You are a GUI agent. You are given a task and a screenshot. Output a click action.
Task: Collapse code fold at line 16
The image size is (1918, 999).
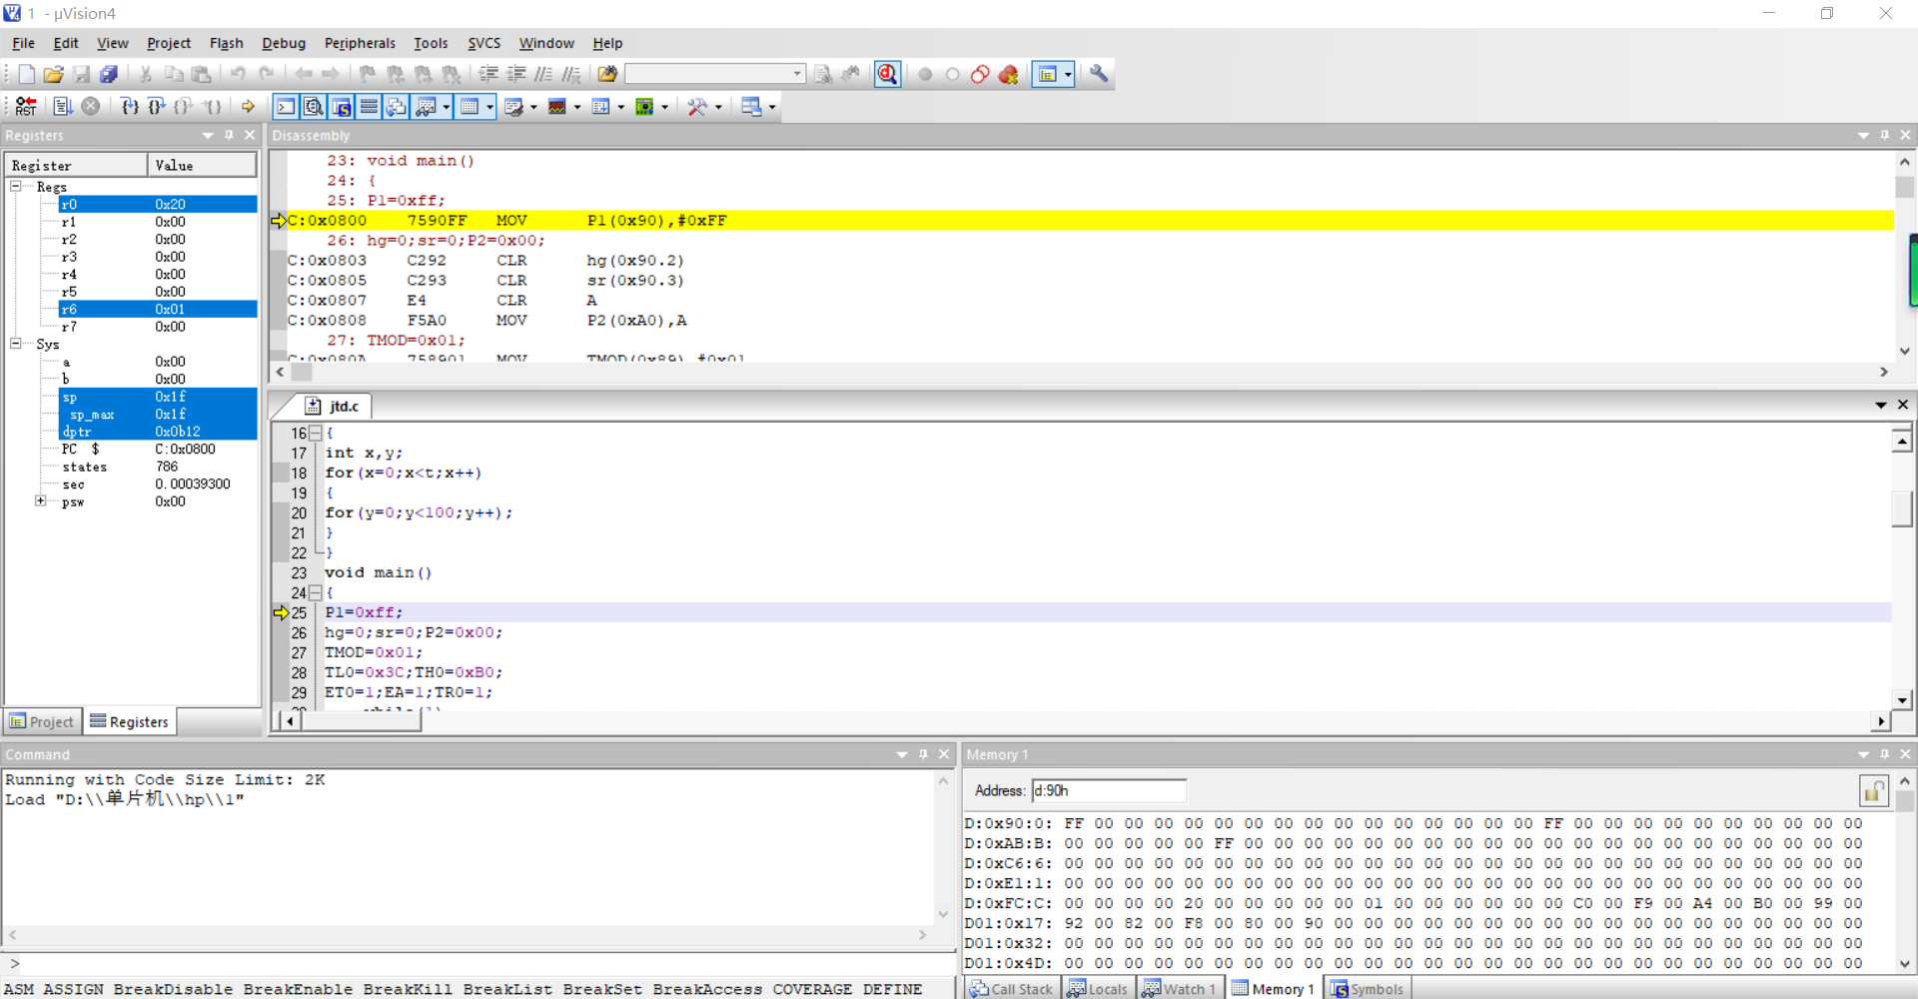point(315,433)
